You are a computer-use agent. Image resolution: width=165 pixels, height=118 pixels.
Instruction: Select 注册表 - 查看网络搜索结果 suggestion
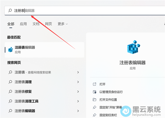pyautogui.click(x=41, y=72)
